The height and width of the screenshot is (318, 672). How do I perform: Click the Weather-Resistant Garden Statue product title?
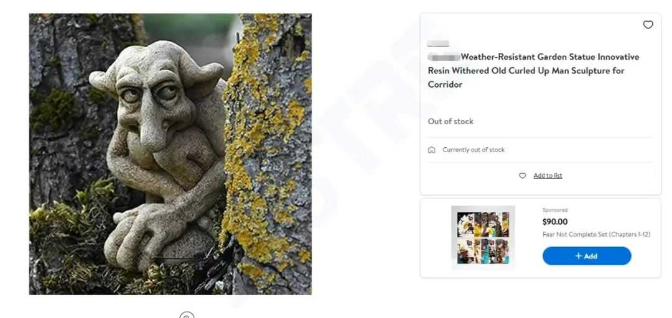coord(533,71)
